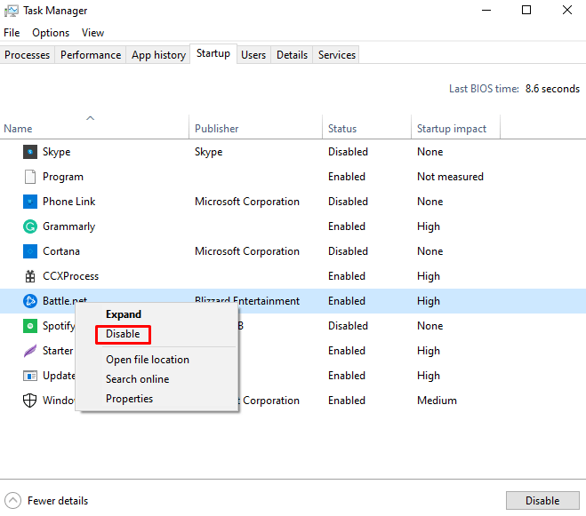586x516 pixels.
Task: Select the Cortana row name
Action: [x=61, y=251]
